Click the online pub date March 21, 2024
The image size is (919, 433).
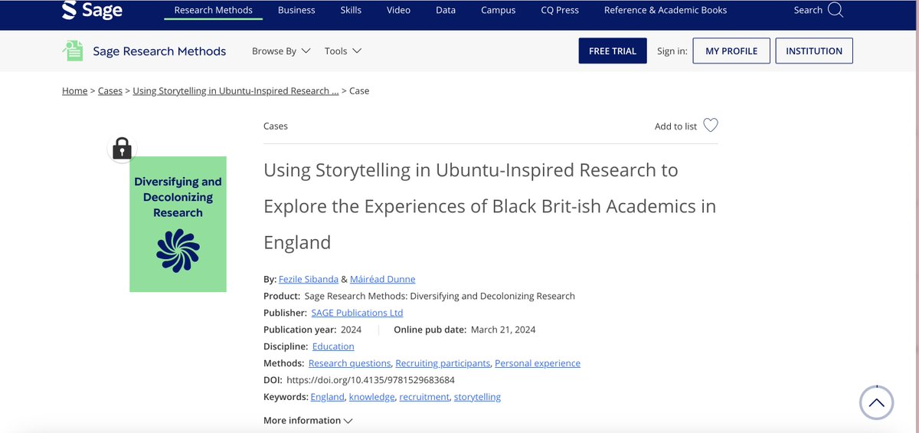click(503, 330)
